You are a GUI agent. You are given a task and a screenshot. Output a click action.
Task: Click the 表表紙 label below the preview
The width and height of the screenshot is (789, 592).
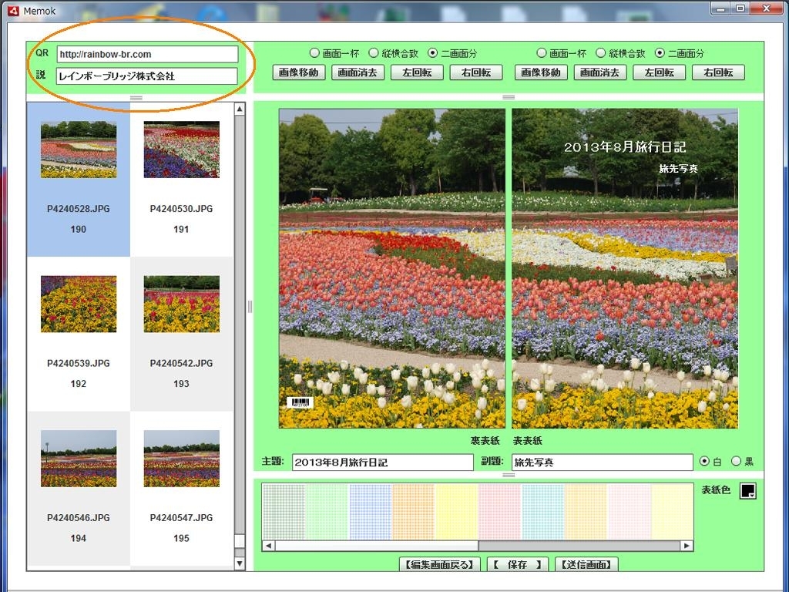click(x=527, y=440)
